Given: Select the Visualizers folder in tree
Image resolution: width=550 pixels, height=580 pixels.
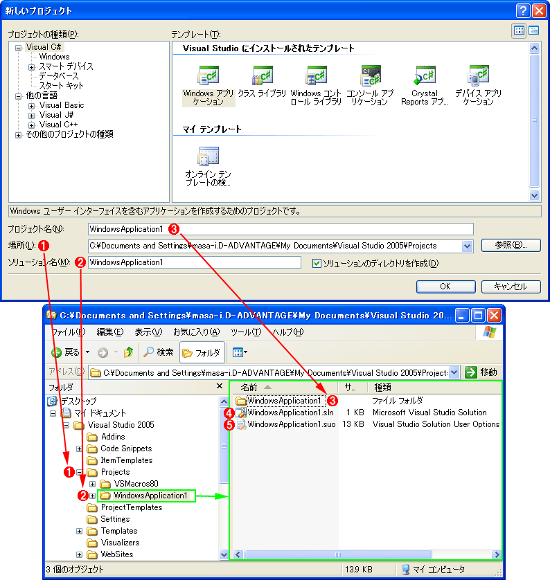Looking at the screenshot, I should pos(120,543).
